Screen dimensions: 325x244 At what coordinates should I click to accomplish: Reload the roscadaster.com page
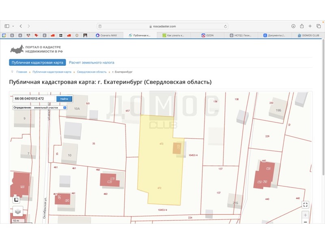point(225,26)
